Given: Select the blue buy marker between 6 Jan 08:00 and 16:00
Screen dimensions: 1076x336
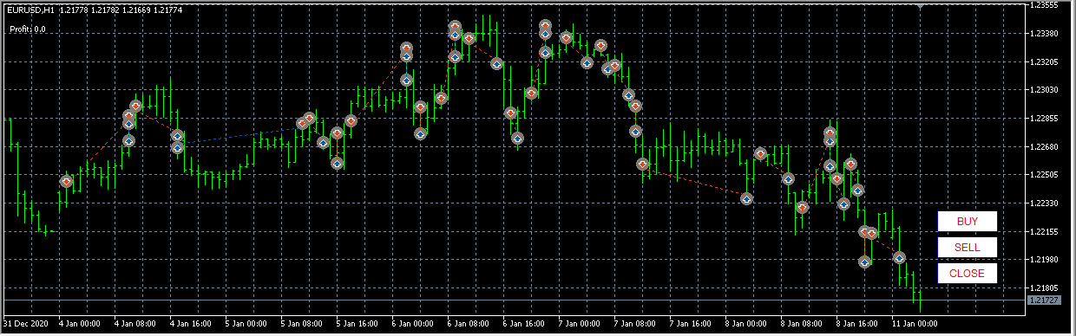Looking at the screenshot, I should [x=496, y=64].
